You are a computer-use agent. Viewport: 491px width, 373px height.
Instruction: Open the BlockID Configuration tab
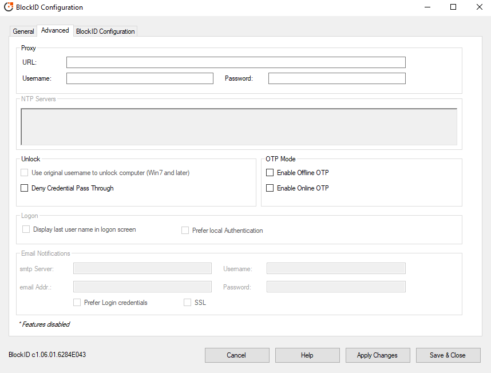[105, 31]
